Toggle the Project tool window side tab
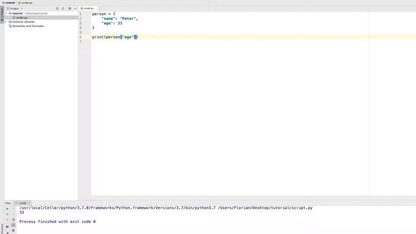 (x=2, y=14)
